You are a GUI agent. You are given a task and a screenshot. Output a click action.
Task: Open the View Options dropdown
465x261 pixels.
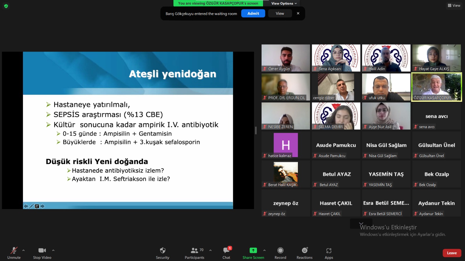pos(284,3)
